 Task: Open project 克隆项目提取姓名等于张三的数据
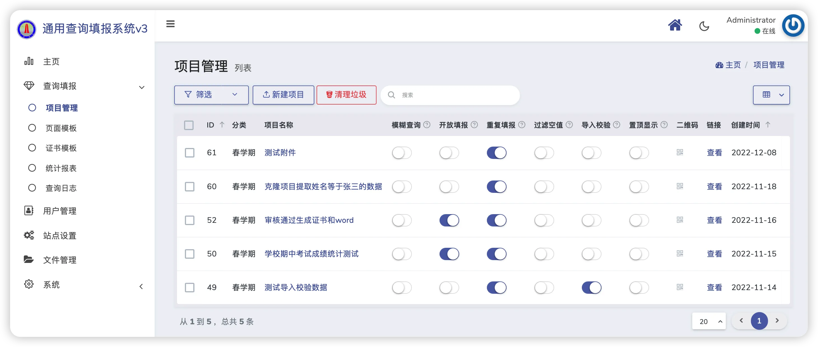pyautogui.click(x=323, y=186)
